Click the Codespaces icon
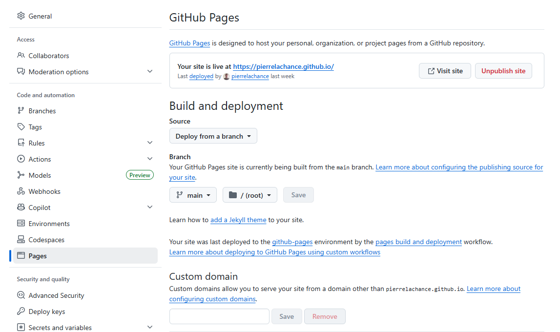560x332 pixels. (21, 239)
